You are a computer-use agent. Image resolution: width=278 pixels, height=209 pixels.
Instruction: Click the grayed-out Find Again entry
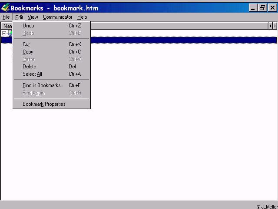52,93
